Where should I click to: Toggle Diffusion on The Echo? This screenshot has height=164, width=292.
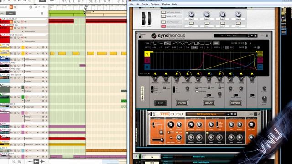[187, 133]
